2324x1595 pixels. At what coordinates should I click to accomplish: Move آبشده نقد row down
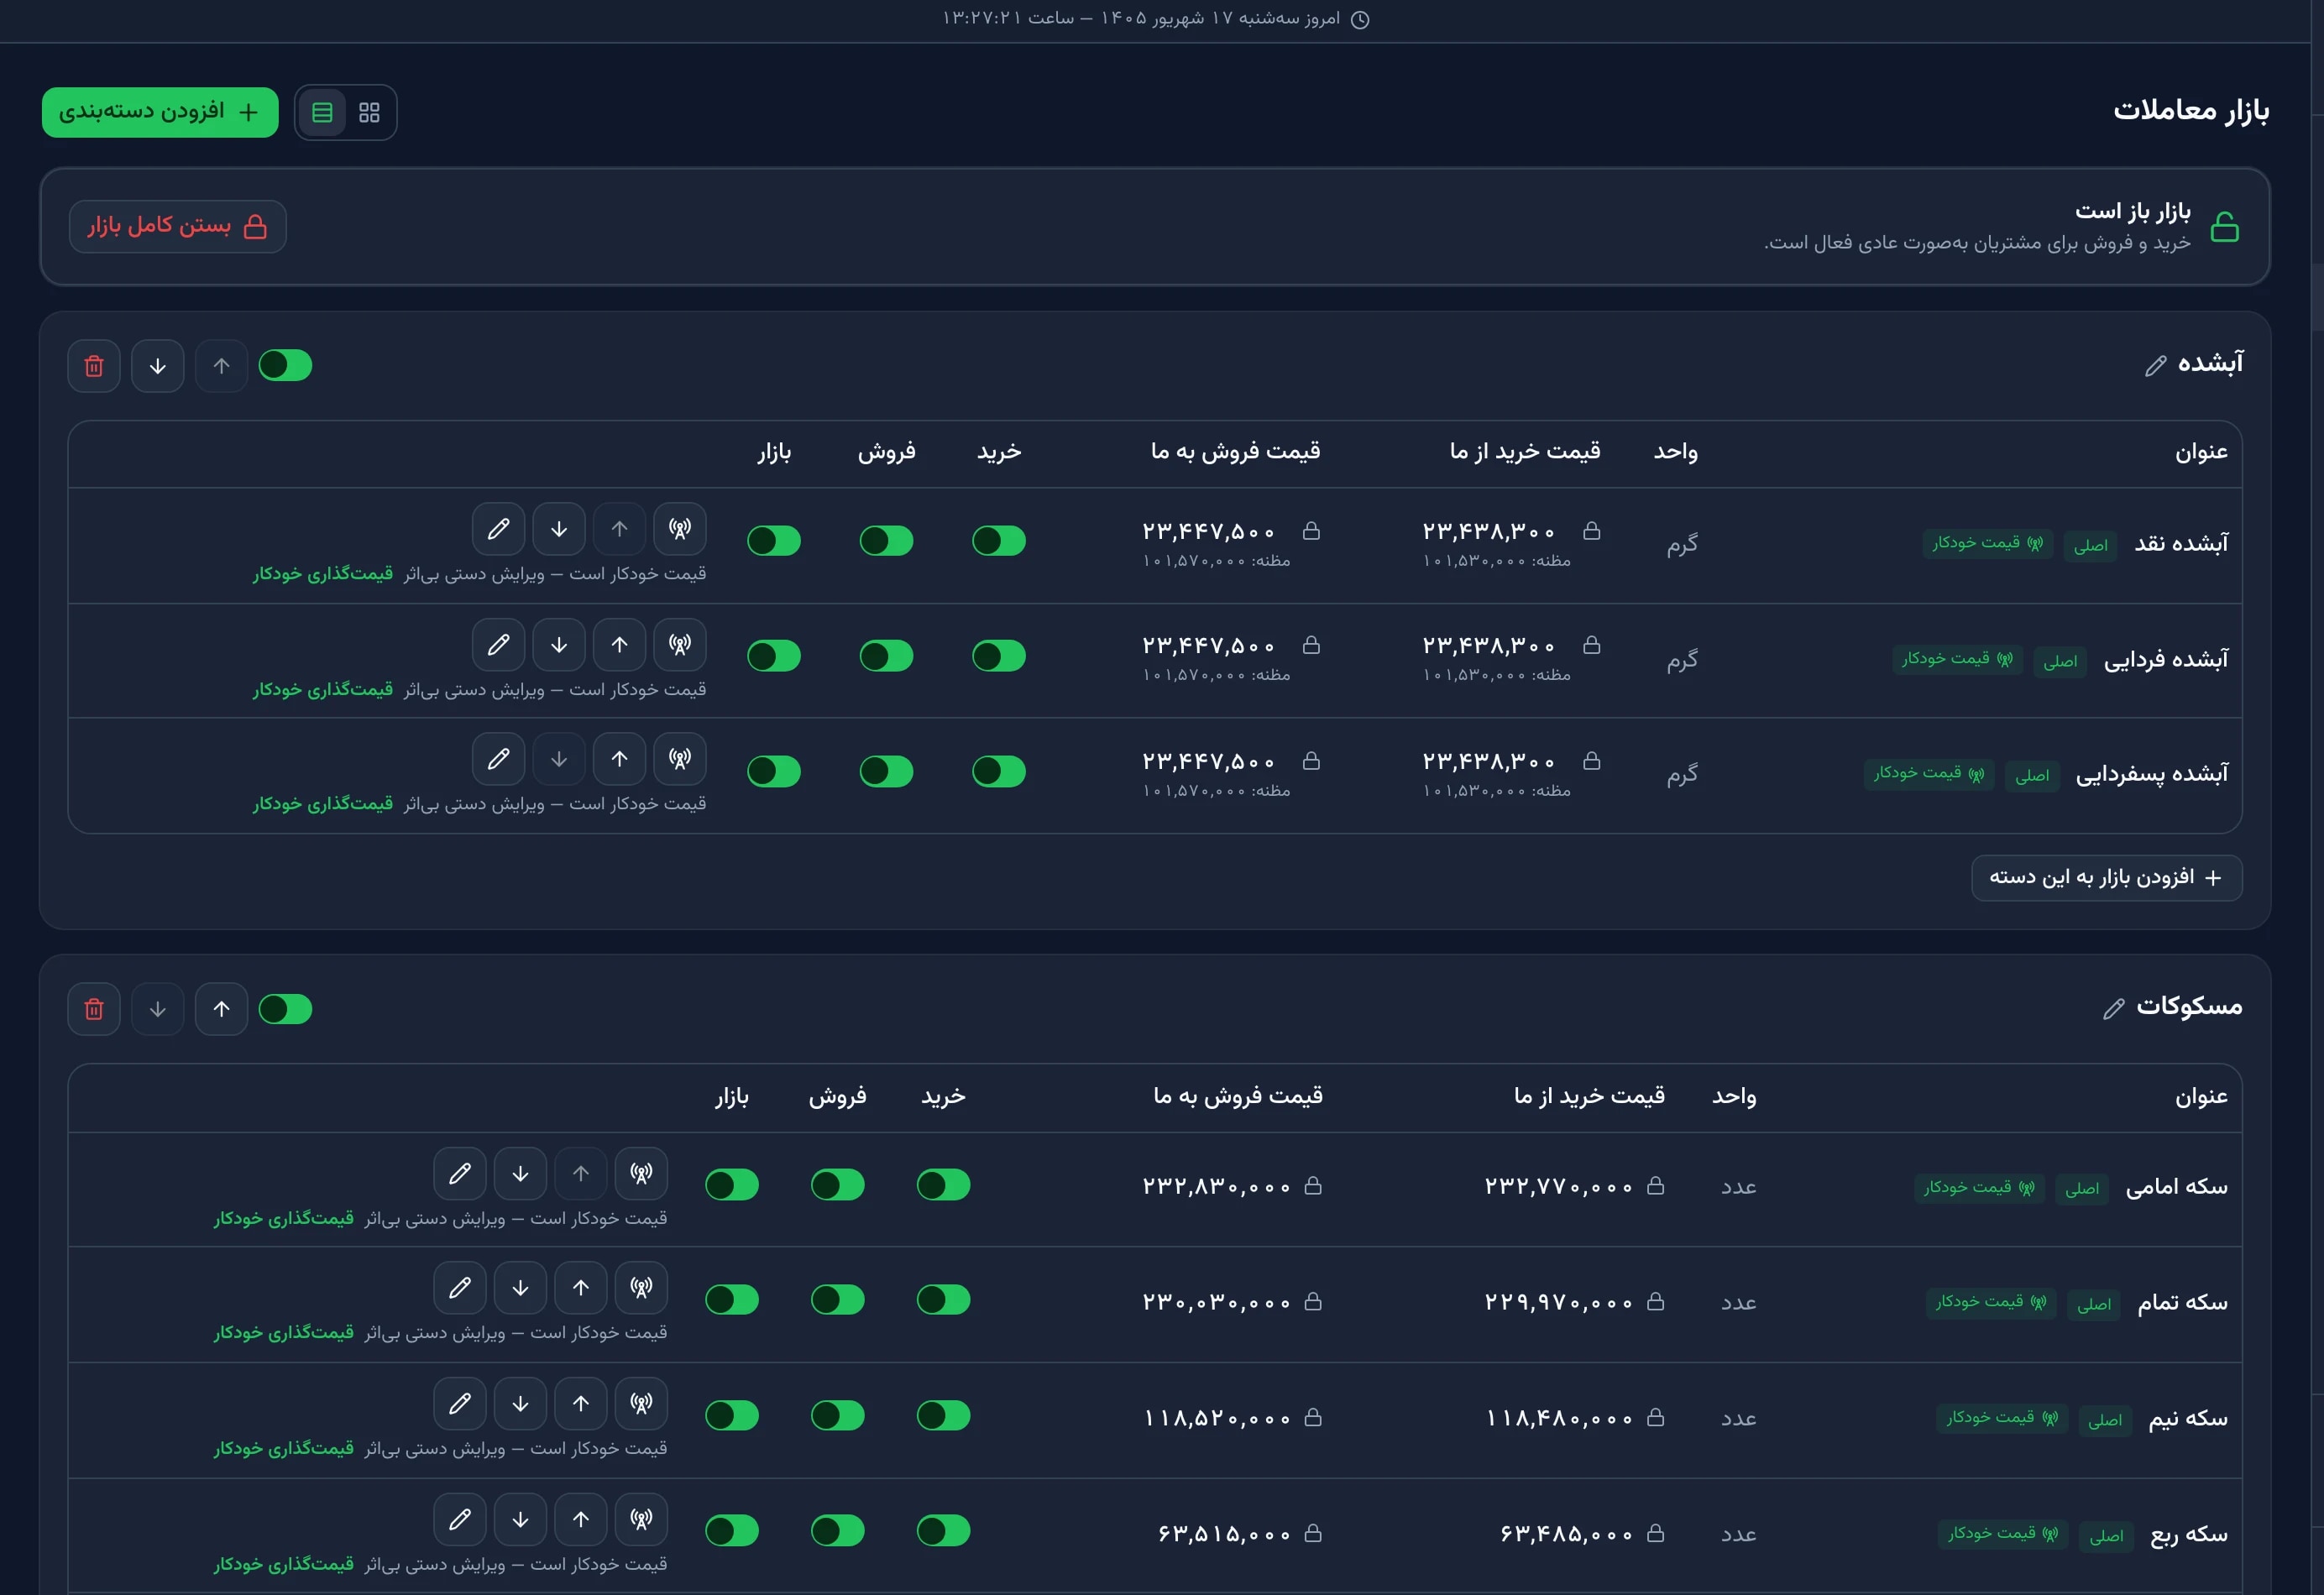coord(559,529)
